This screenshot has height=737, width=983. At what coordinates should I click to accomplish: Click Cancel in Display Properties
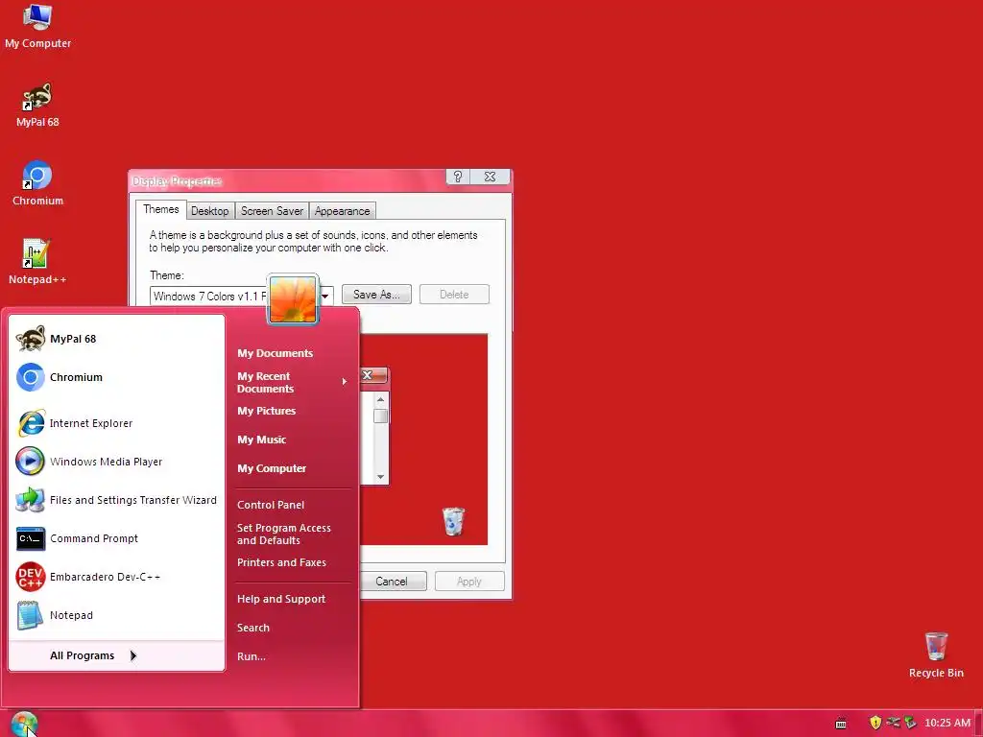[393, 582]
